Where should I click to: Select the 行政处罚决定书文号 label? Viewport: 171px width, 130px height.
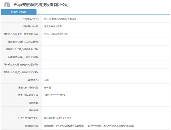[28, 118]
